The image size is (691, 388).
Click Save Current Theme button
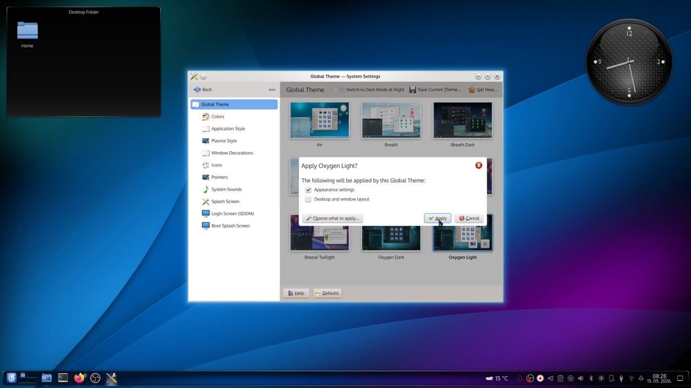[435, 90]
